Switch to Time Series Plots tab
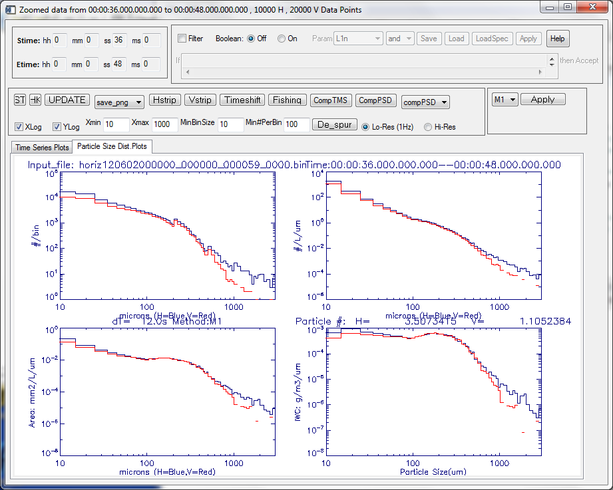The width and height of the screenshot is (613, 490). point(42,147)
